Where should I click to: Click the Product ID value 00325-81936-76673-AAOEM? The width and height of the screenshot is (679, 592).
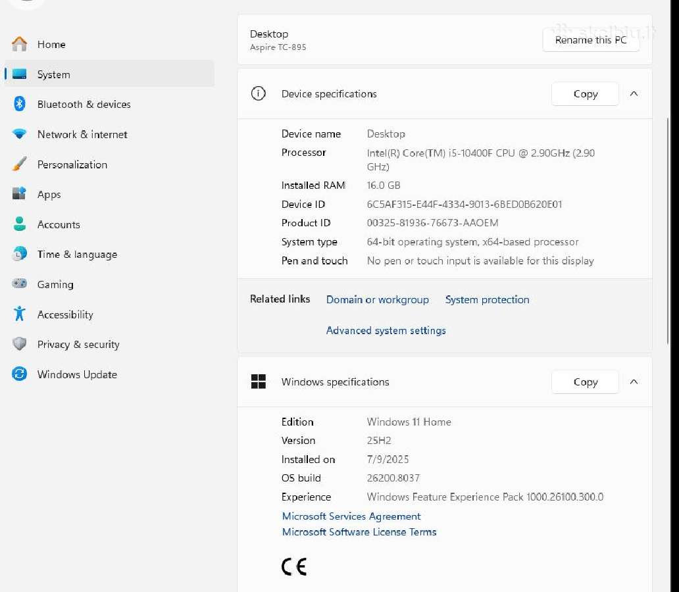coord(432,223)
